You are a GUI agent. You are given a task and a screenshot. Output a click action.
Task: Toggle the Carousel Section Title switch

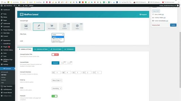tap(55, 55)
